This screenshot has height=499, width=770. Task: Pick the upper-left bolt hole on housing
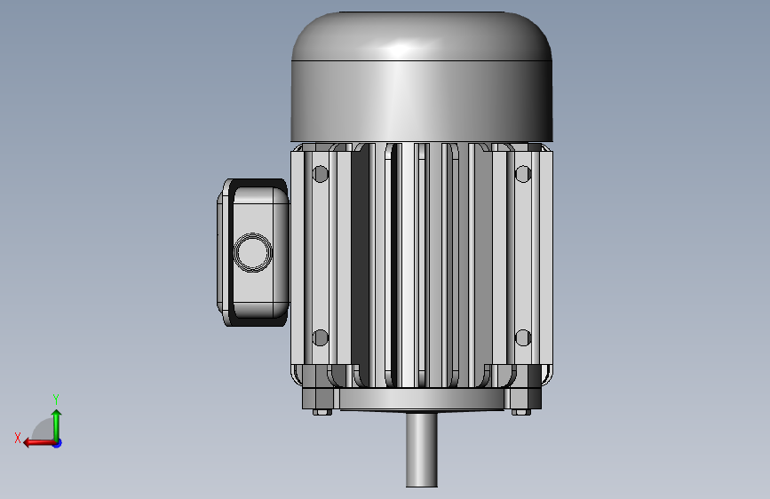click(321, 174)
